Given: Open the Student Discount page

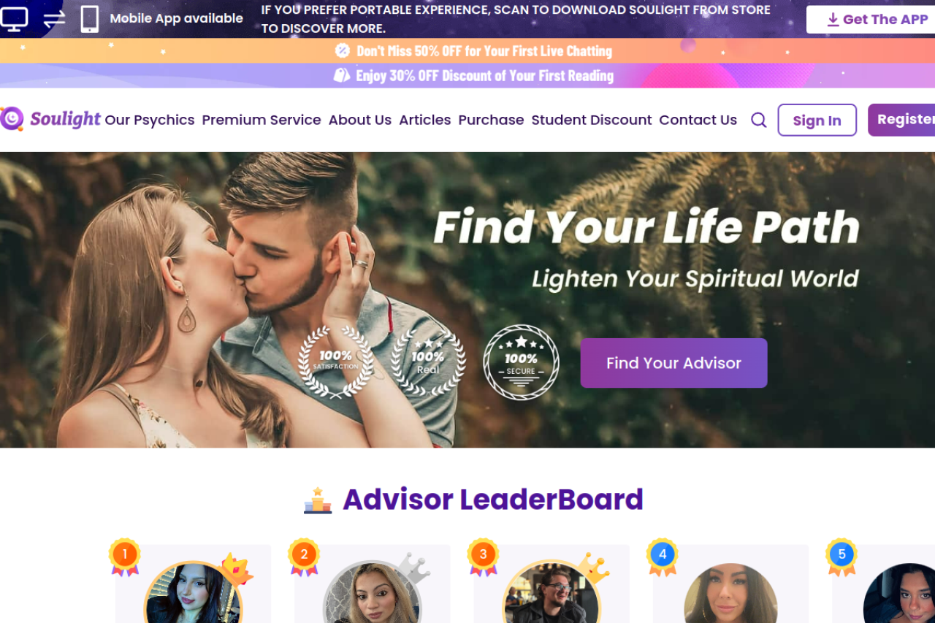Looking at the screenshot, I should [x=592, y=120].
